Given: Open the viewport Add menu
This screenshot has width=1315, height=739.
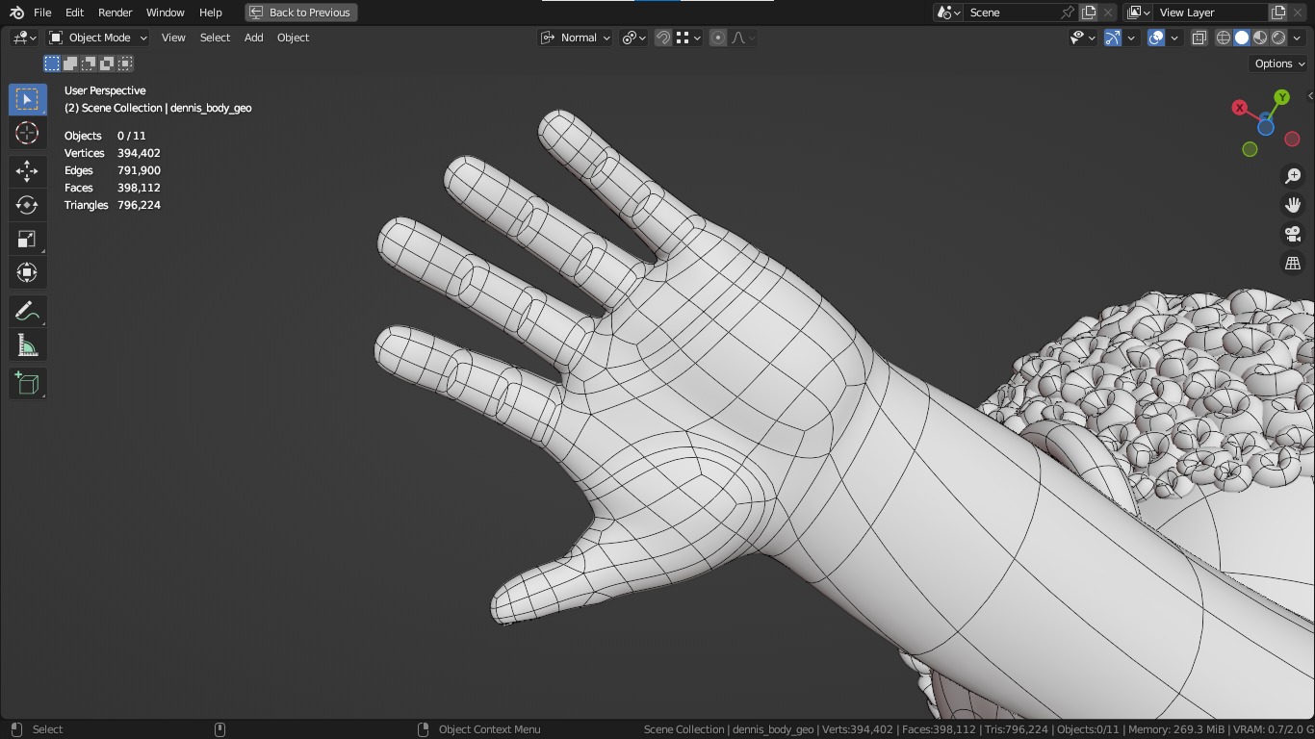Looking at the screenshot, I should tap(253, 38).
